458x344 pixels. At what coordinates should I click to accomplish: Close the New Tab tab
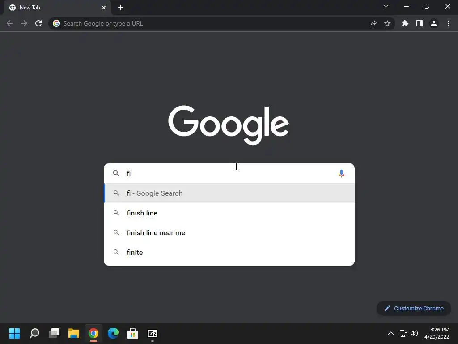click(104, 8)
